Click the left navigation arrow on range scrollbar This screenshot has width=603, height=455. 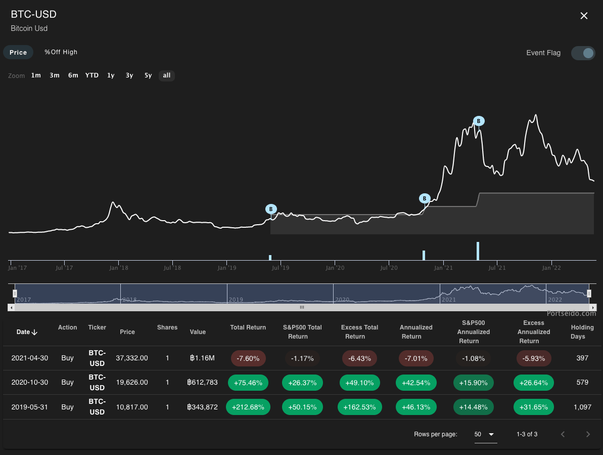click(12, 307)
